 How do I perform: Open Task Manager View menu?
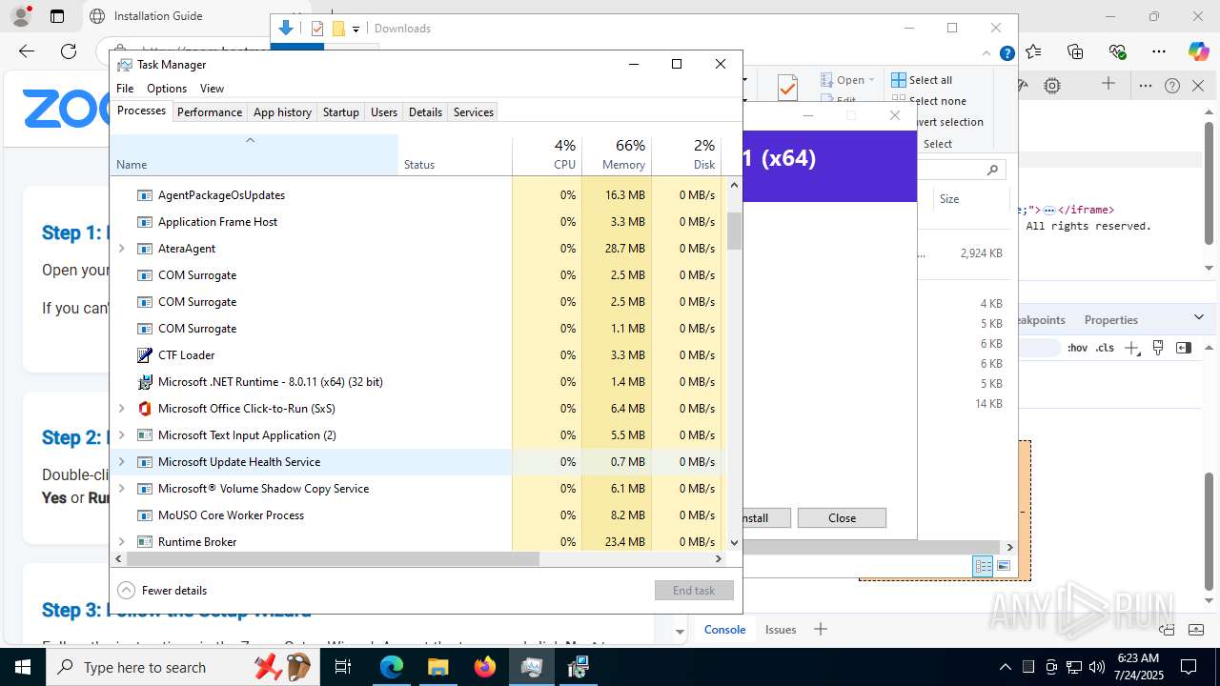tap(212, 89)
